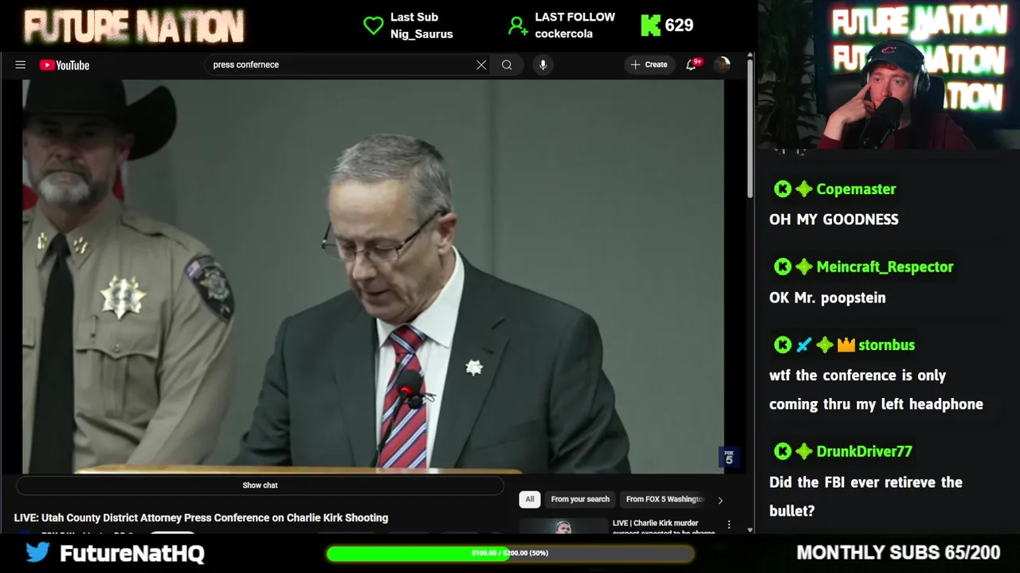Click the chat message 'OK Mr. poopstein'

pos(827,298)
